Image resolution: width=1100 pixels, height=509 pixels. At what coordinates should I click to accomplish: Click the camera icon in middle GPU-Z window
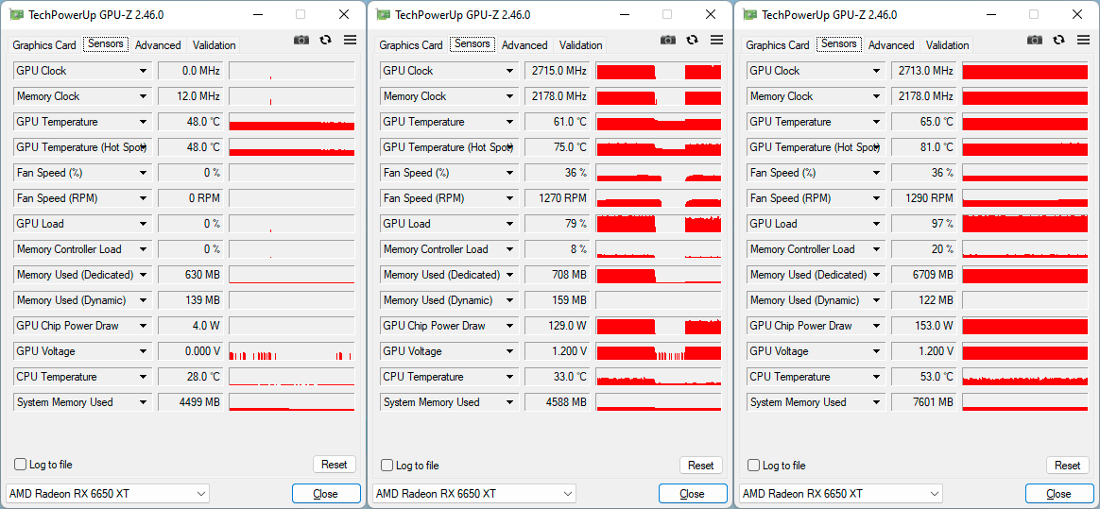point(668,40)
